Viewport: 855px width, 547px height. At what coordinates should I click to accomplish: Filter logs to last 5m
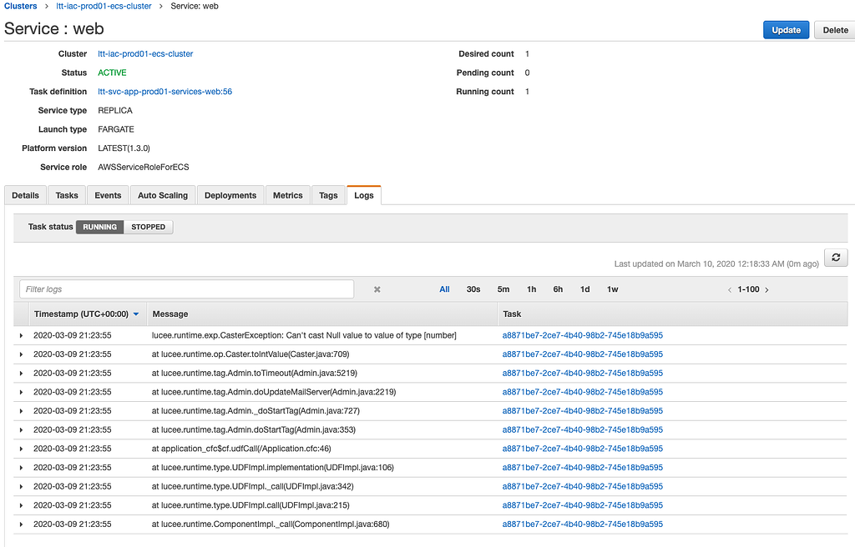pos(503,289)
